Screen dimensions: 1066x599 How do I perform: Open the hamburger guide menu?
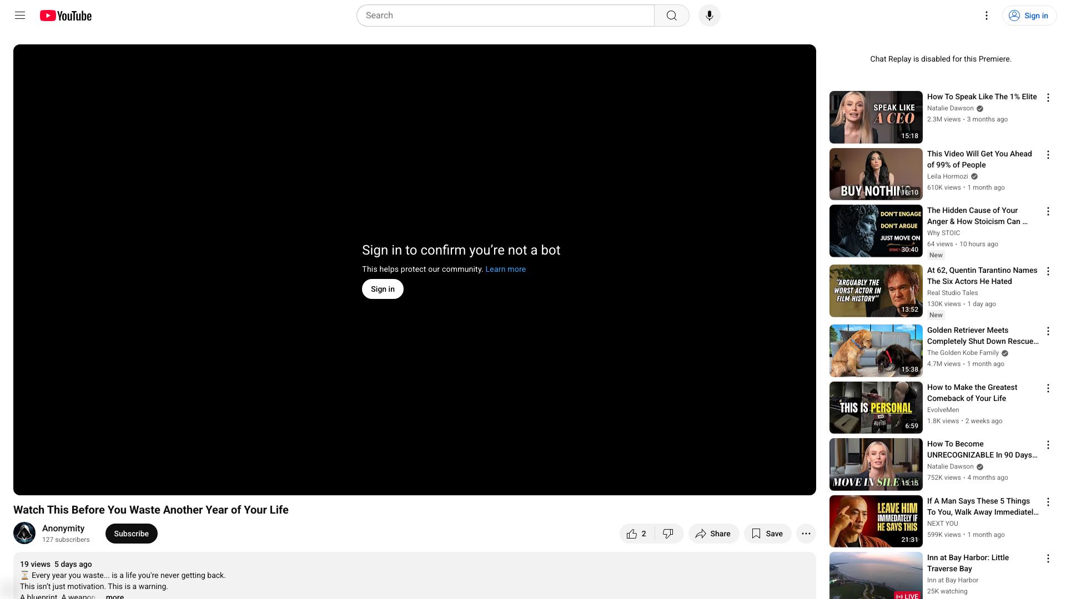(20, 16)
